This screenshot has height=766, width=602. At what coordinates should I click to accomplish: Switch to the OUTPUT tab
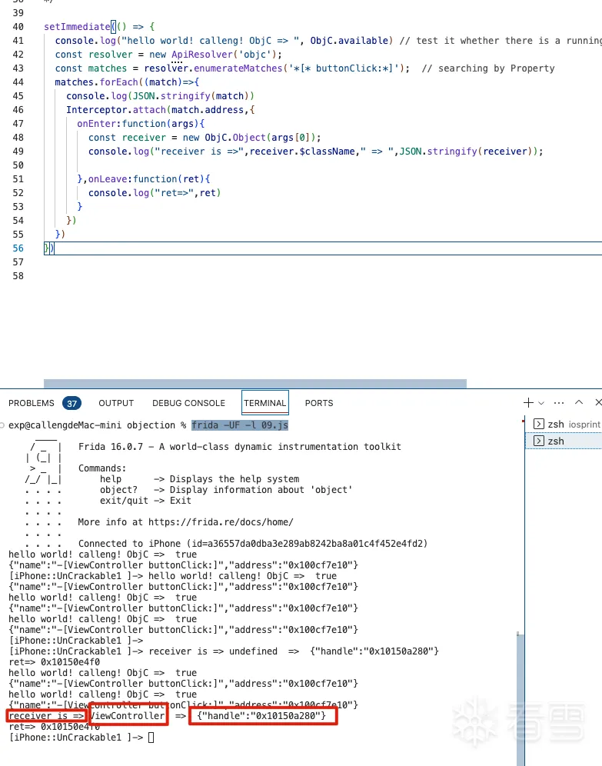click(x=116, y=403)
